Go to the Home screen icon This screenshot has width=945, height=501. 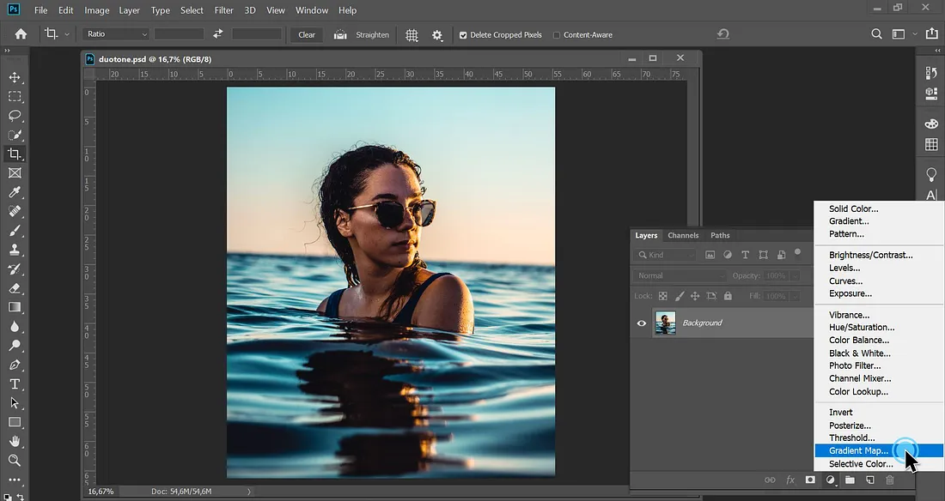[21, 34]
